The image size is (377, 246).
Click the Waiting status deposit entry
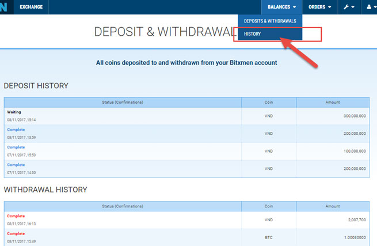(14, 112)
